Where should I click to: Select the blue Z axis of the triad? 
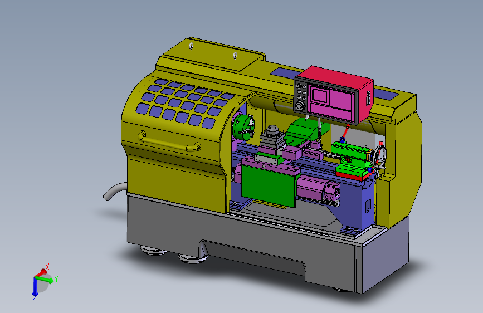click(x=35, y=287)
